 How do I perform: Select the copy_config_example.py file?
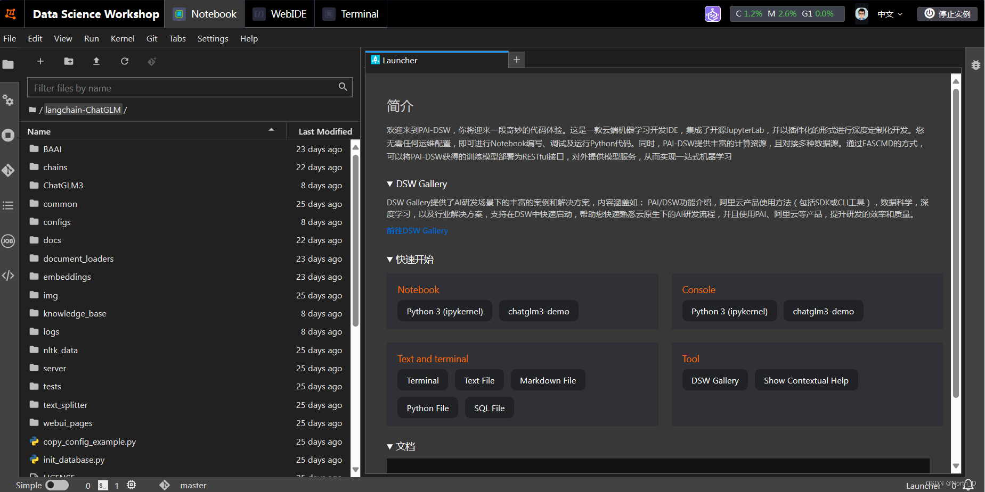tap(185, 441)
